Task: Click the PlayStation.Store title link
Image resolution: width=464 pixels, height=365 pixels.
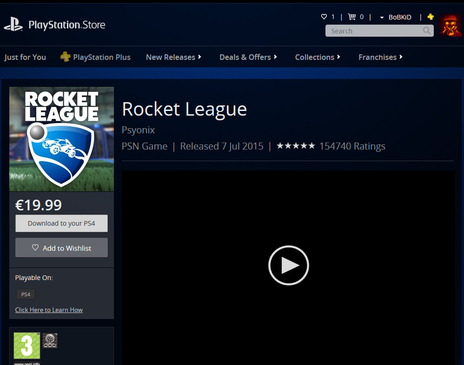Action: tap(67, 25)
